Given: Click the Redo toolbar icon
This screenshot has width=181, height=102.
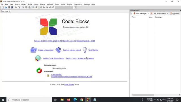Looking at the screenshot, I should pyautogui.click(x=19, y=7).
